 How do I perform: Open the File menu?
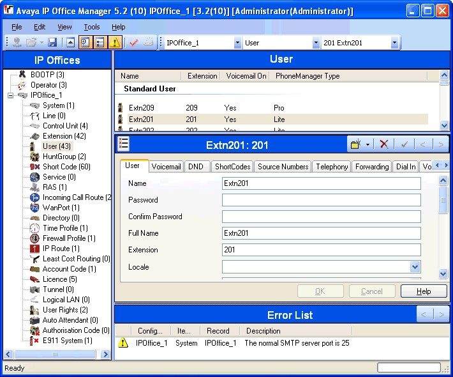pyautogui.click(x=17, y=27)
